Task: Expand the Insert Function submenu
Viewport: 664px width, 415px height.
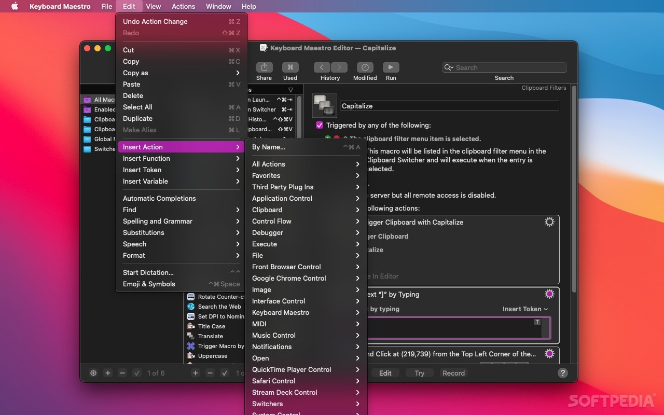Action: coord(182,158)
